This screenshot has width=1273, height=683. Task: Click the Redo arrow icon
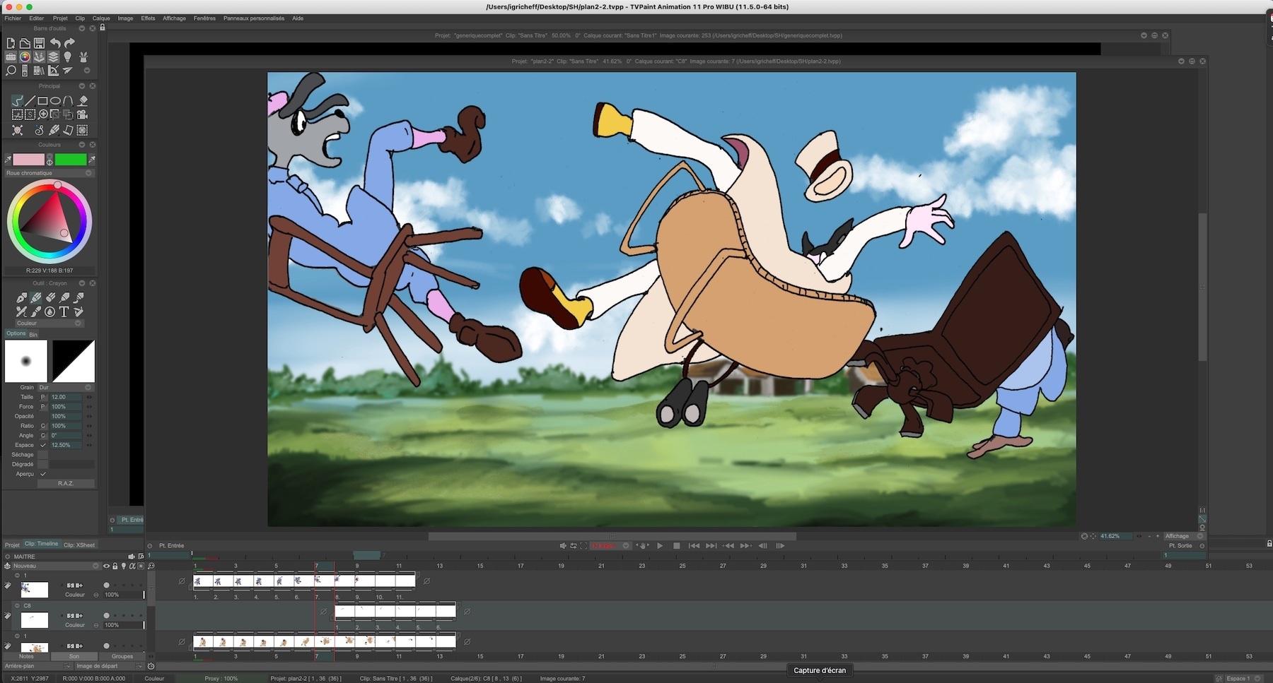pyautogui.click(x=69, y=43)
